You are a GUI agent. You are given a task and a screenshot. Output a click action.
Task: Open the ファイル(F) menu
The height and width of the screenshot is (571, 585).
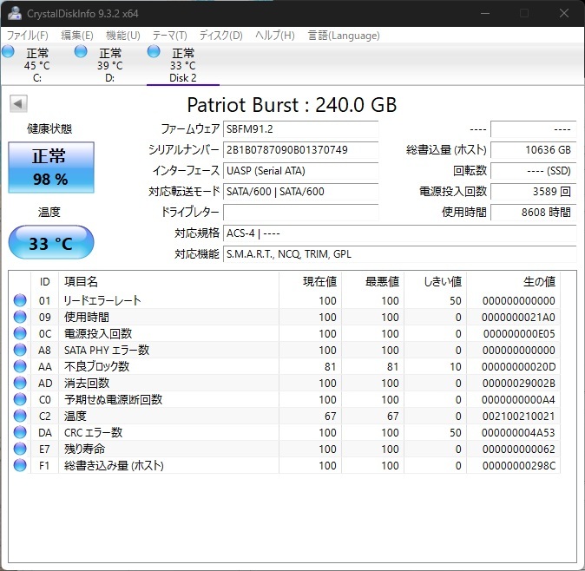pos(28,36)
